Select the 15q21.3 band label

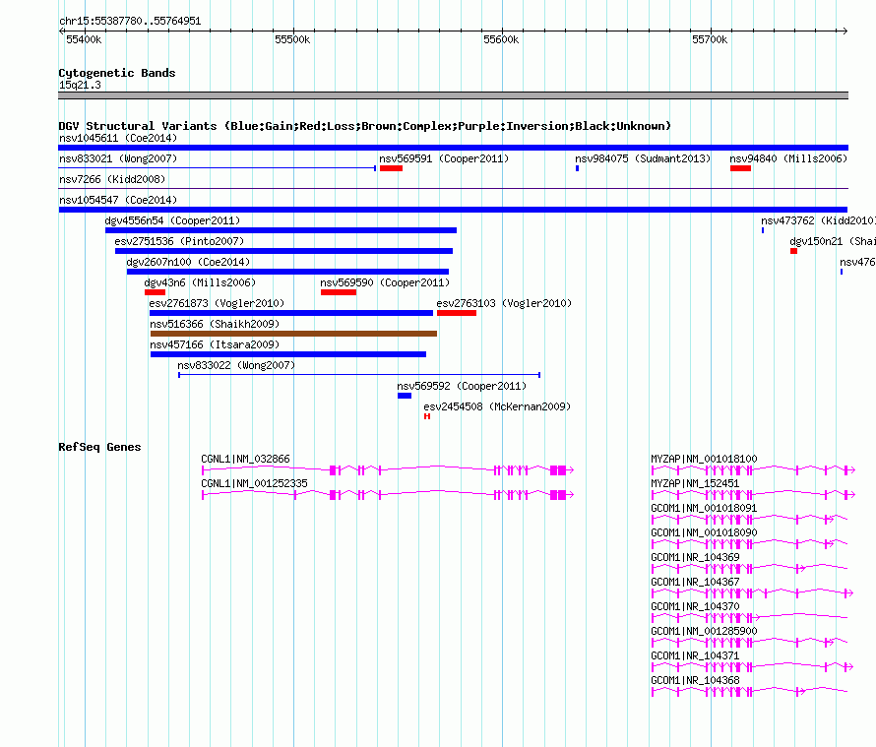(x=80, y=85)
